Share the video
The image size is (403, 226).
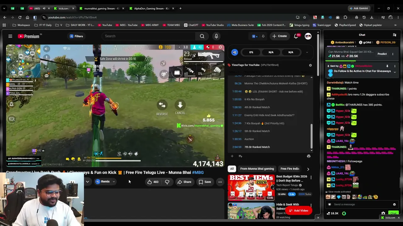pyautogui.click(x=184, y=182)
